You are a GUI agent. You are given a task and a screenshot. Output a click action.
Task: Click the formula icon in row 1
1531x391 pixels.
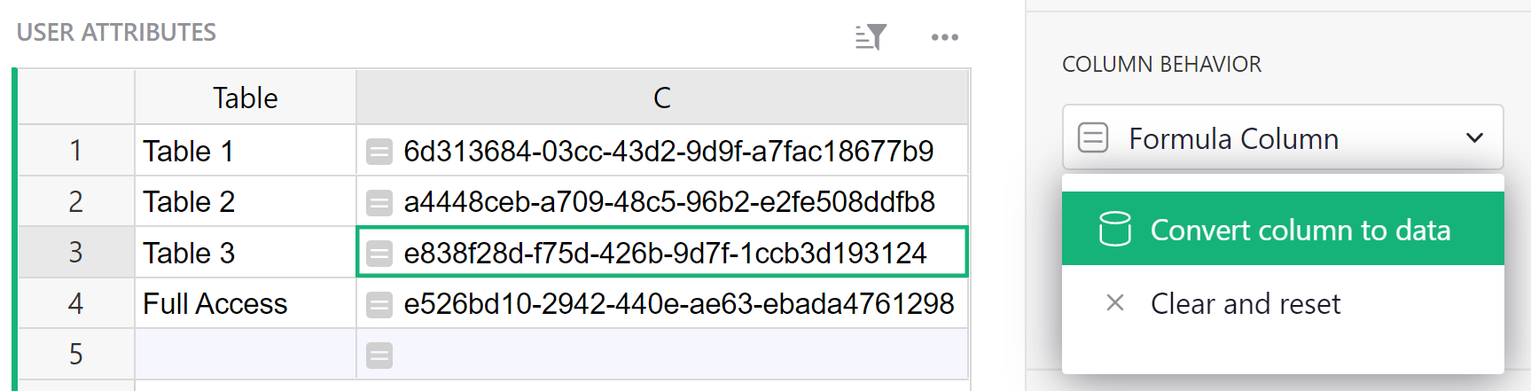click(x=379, y=152)
